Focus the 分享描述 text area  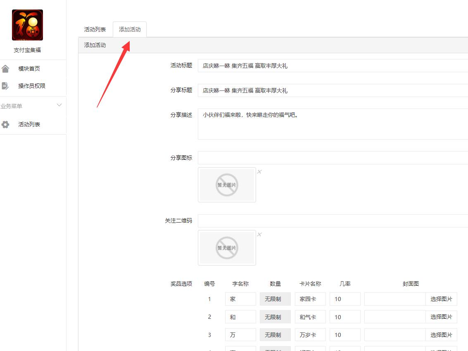pos(333,124)
